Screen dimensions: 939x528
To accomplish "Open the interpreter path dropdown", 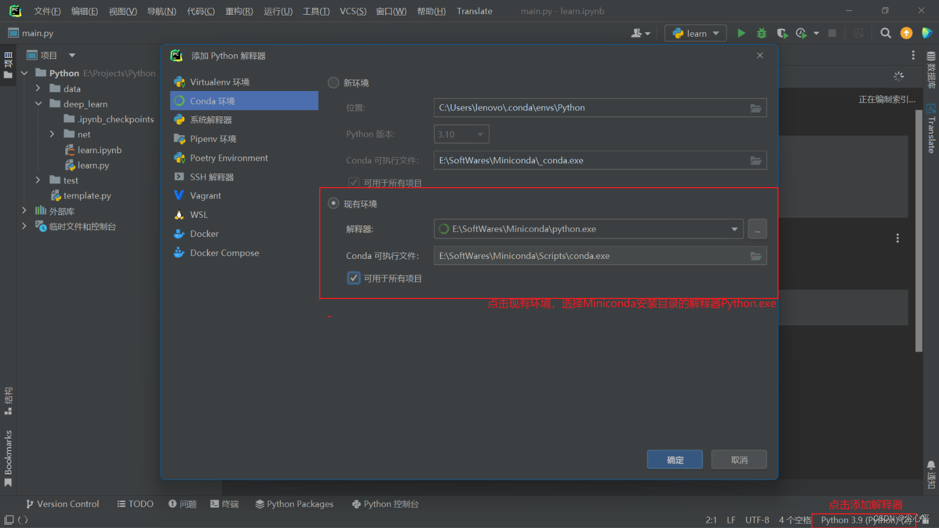I will pyautogui.click(x=734, y=229).
